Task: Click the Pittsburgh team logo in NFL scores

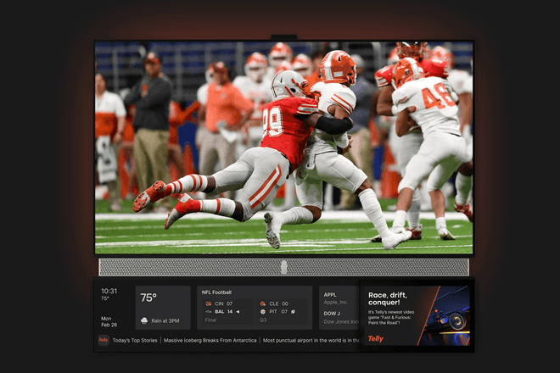Action: coord(263,311)
